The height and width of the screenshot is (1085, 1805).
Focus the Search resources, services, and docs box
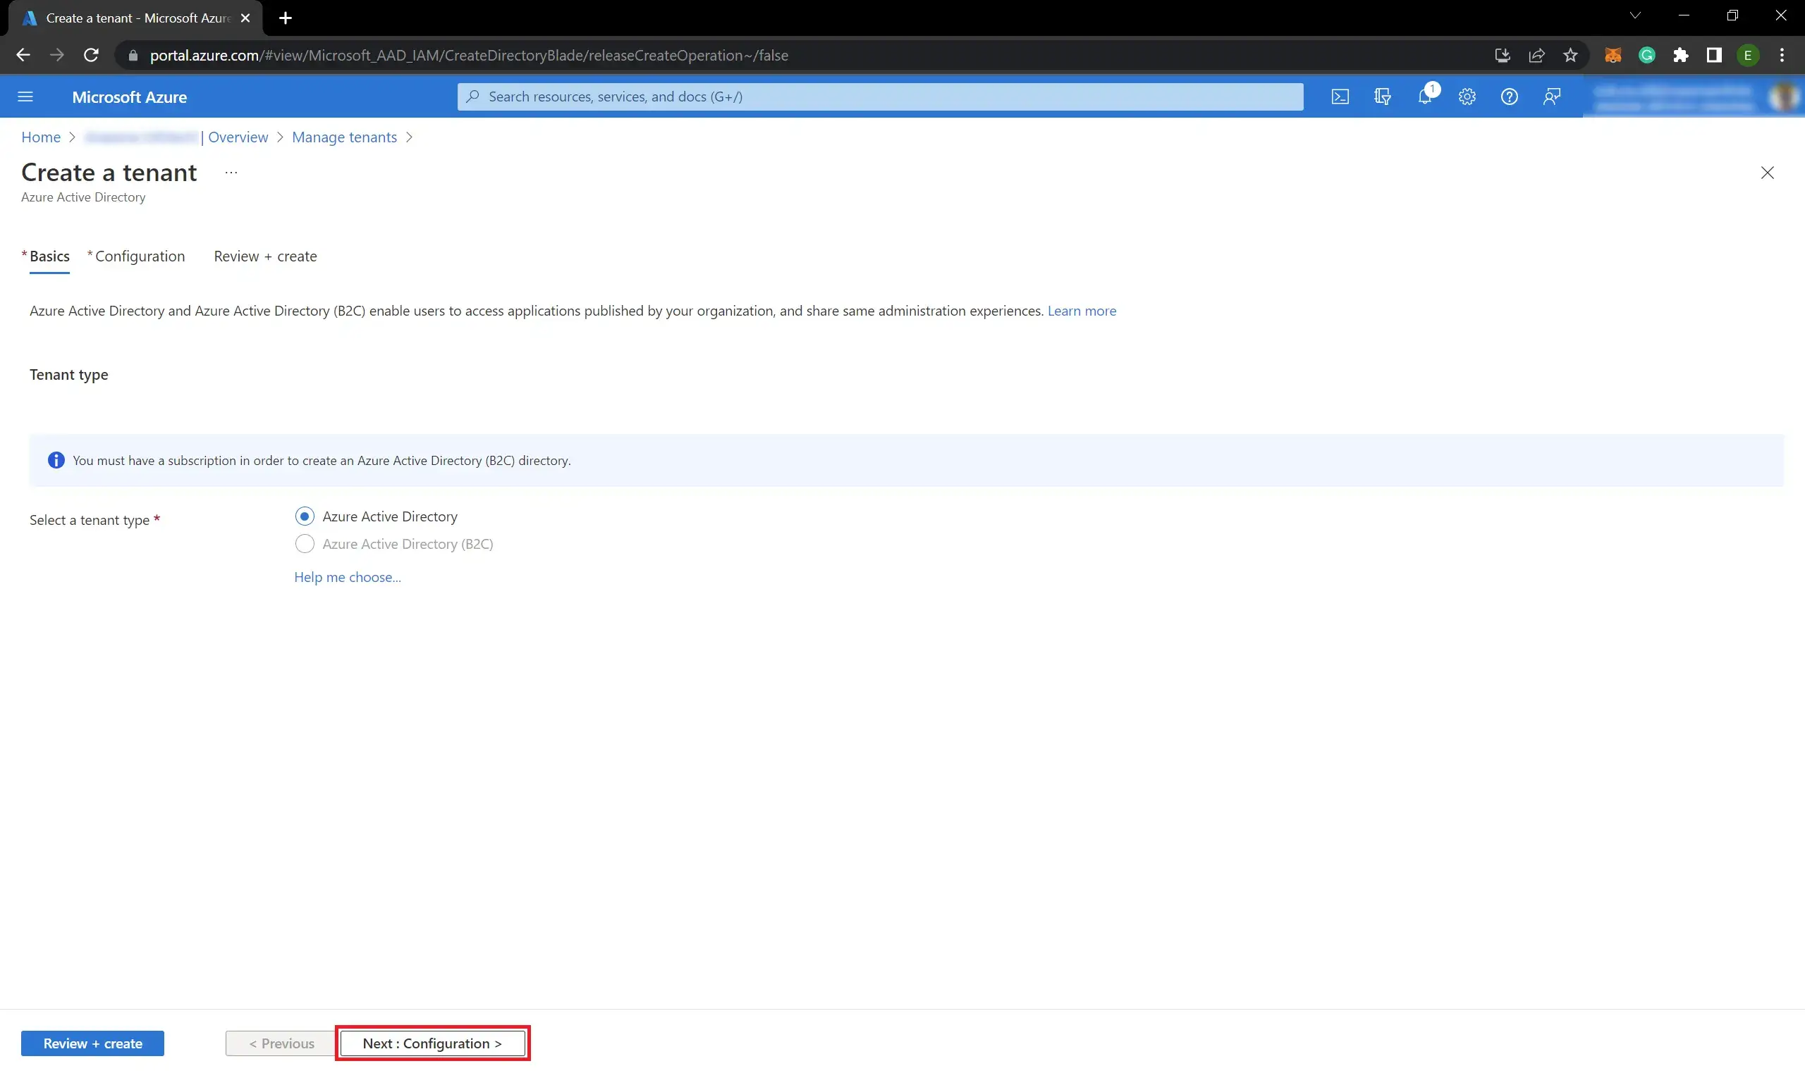tap(880, 97)
